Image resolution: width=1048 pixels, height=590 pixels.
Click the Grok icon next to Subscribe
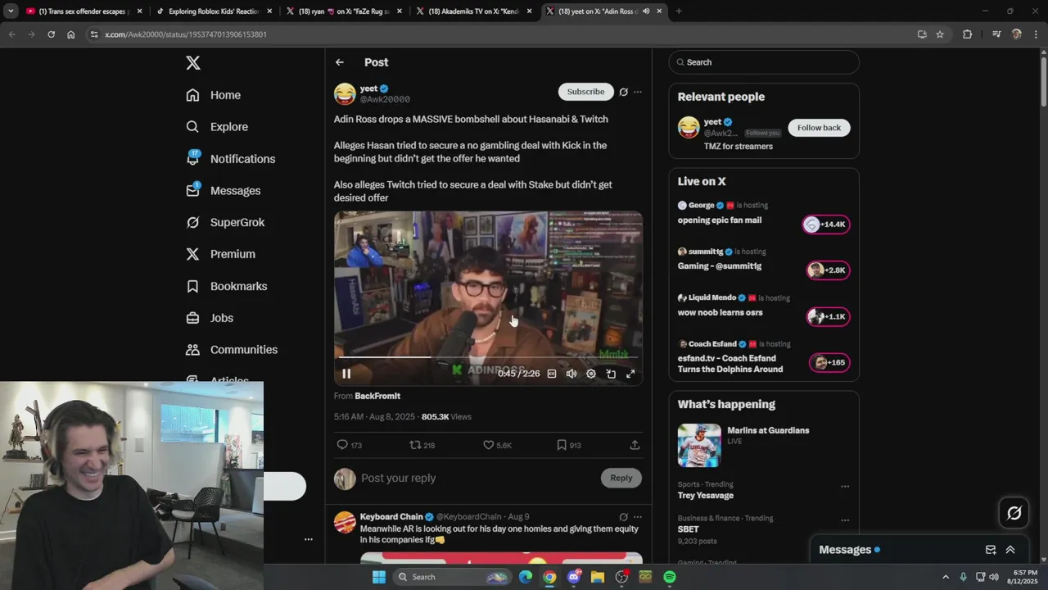click(x=623, y=92)
